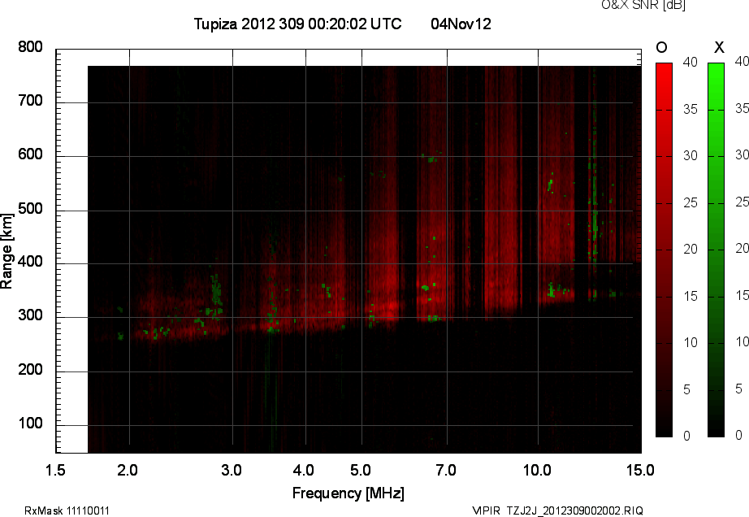This screenshot has width=749, height=517.
Task: Click the 800 tick on the range axis
Action: [x=30, y=48]
